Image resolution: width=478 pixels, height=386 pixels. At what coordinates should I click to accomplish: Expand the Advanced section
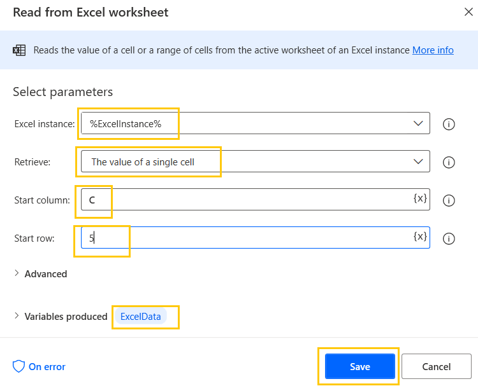[40, 273]
